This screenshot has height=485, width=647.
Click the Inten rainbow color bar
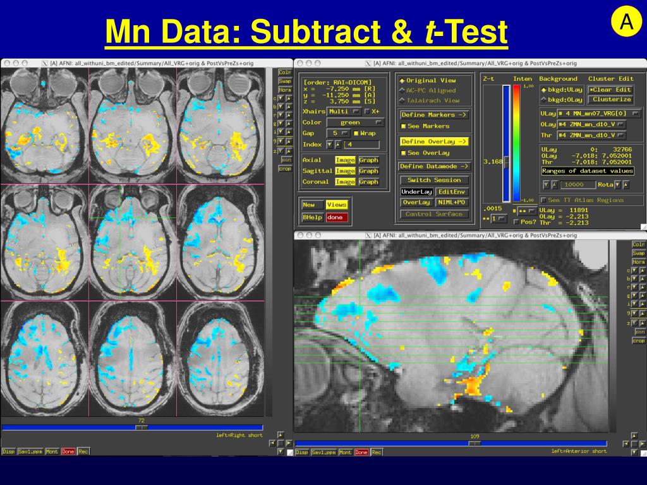pyautogui.click(x=516, y=143)
